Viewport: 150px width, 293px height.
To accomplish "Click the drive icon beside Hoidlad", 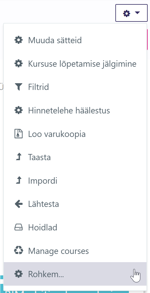I will click(x=18, y=227).
